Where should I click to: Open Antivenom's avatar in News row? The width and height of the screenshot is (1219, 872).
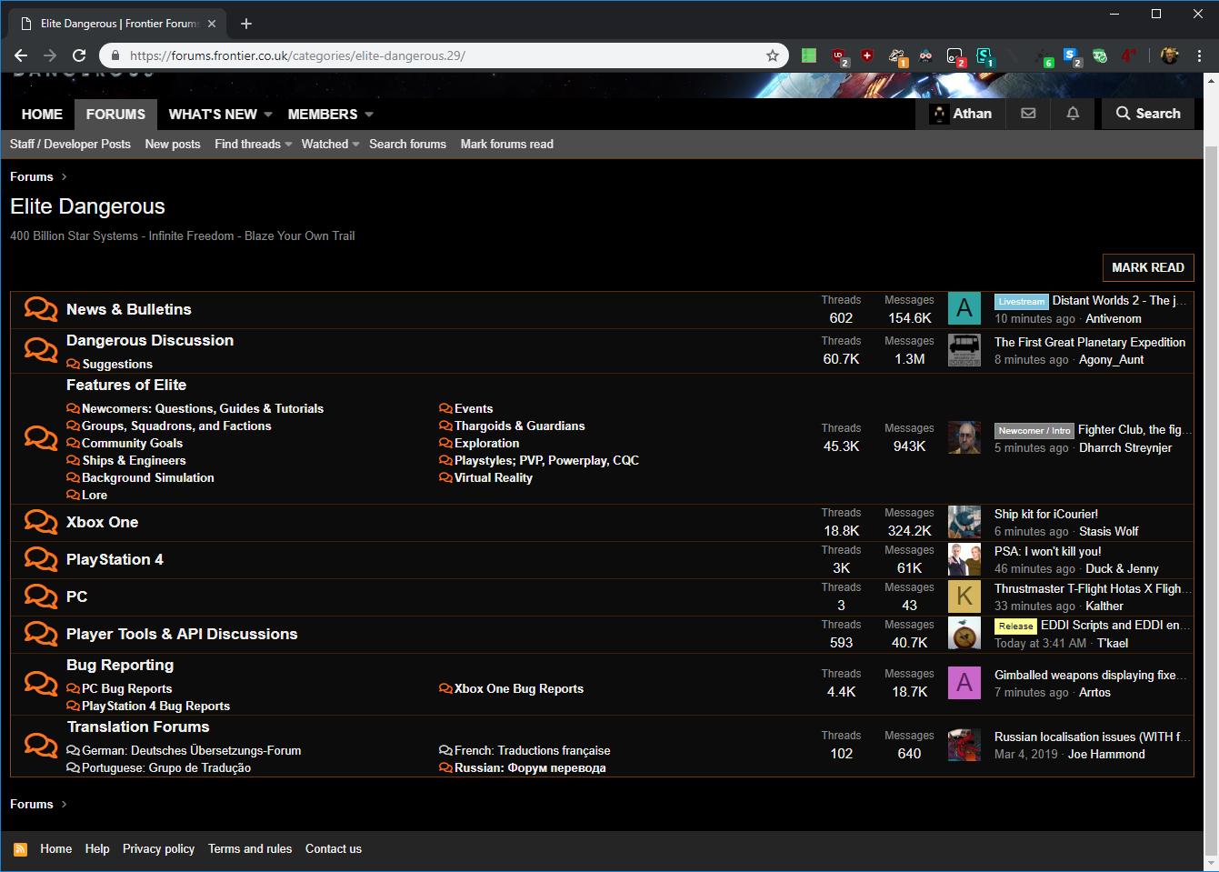click(x=964, y=309)
